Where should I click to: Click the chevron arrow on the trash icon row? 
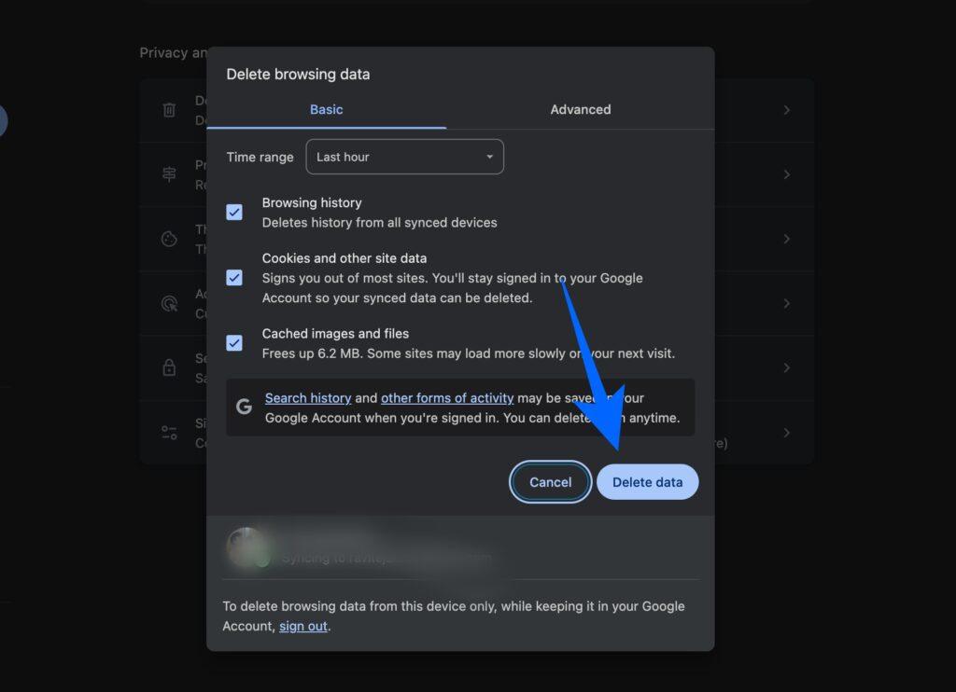(786, 110)
